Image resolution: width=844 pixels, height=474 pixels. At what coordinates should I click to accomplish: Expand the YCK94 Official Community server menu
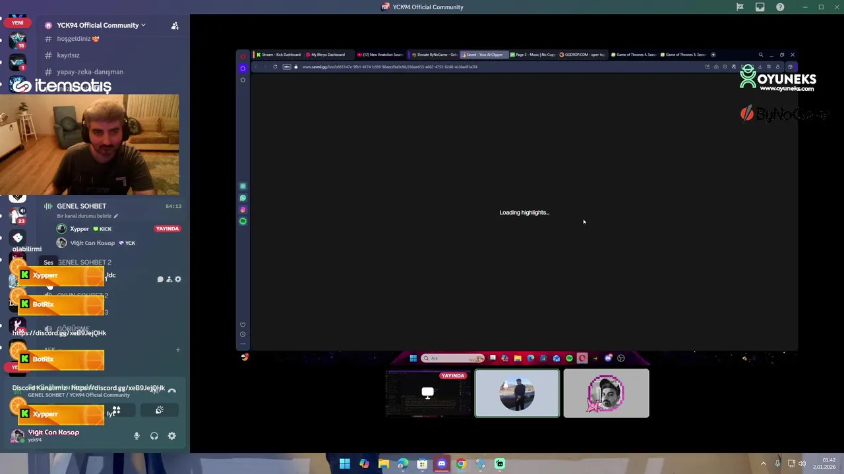click(96, 25)
